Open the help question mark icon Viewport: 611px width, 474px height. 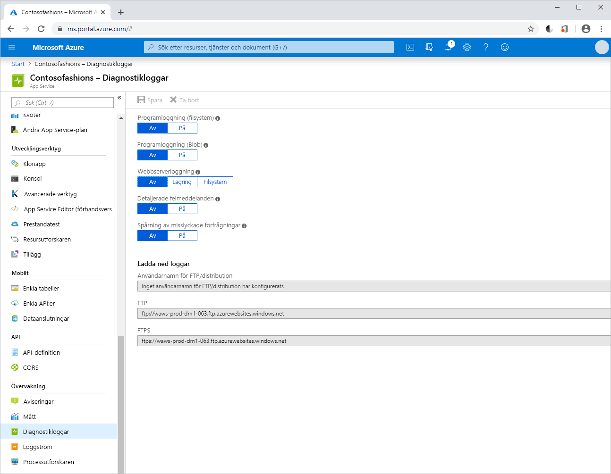[486, 47]
